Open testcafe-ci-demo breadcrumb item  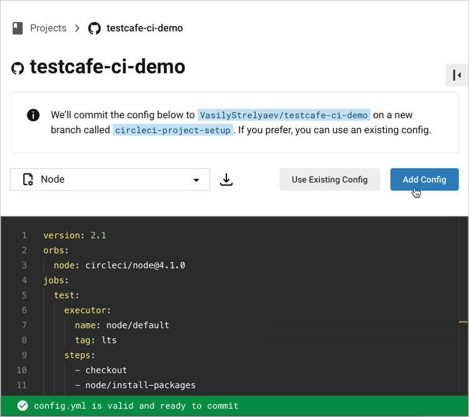pyautogui.click(x=144, y=28)
